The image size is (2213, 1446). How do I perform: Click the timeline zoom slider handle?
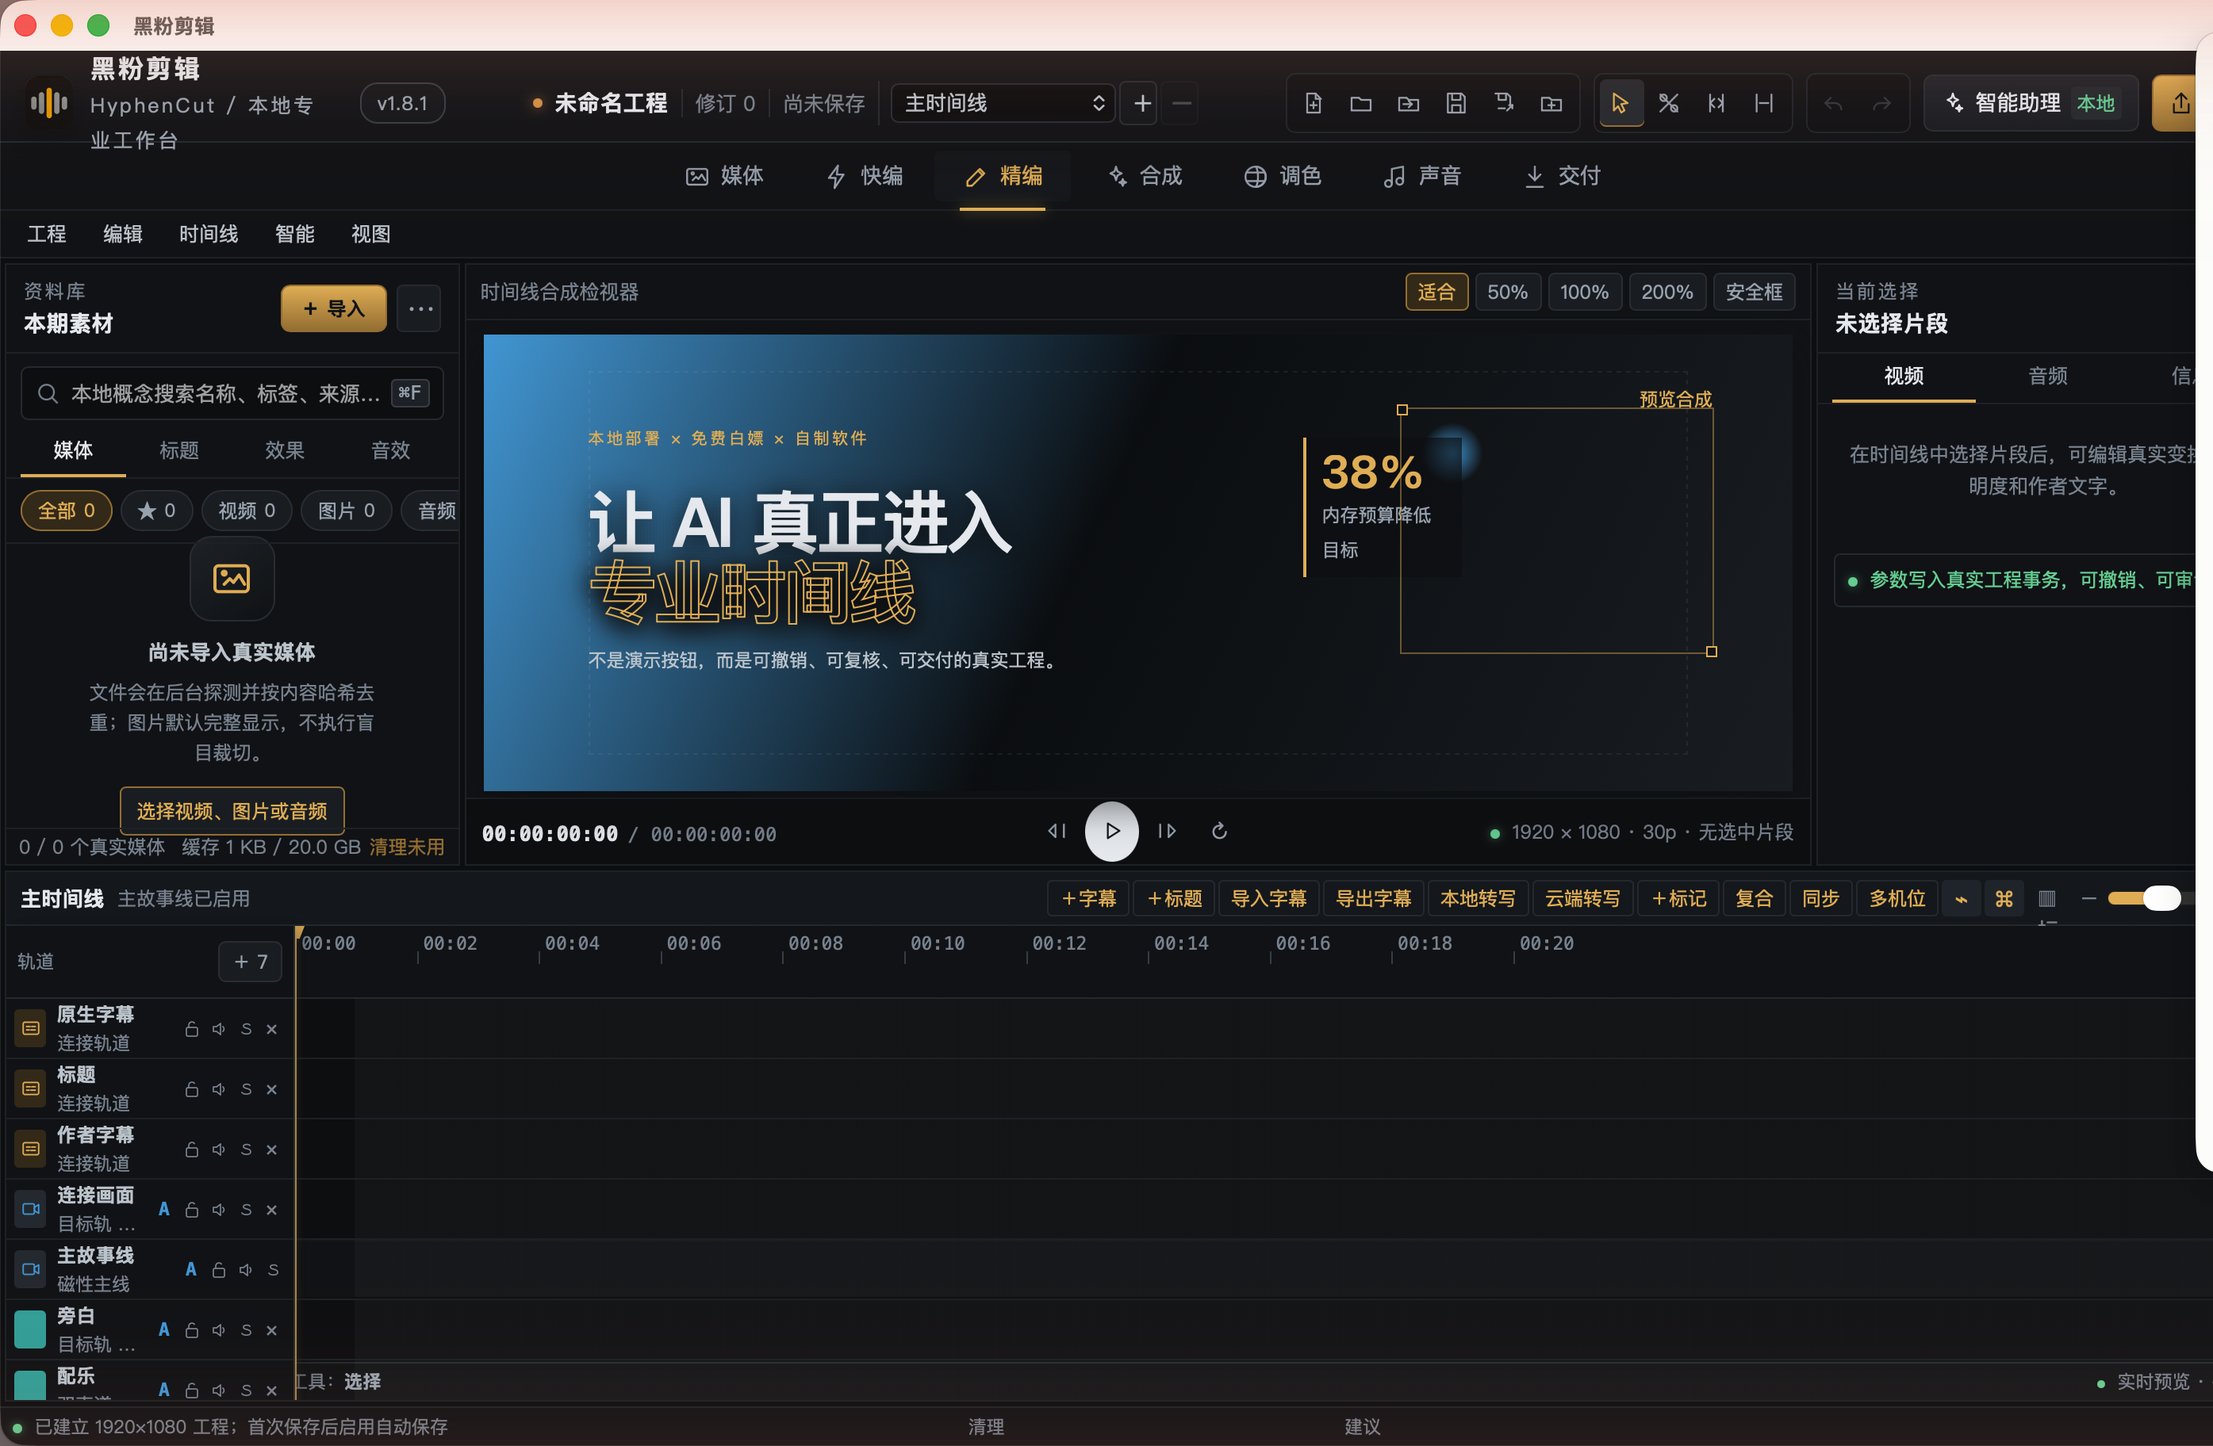coord(2162,899)
